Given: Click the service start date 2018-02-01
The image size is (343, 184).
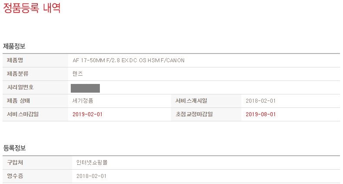Looking at the screenshot, I should click(x=261, y=101).
